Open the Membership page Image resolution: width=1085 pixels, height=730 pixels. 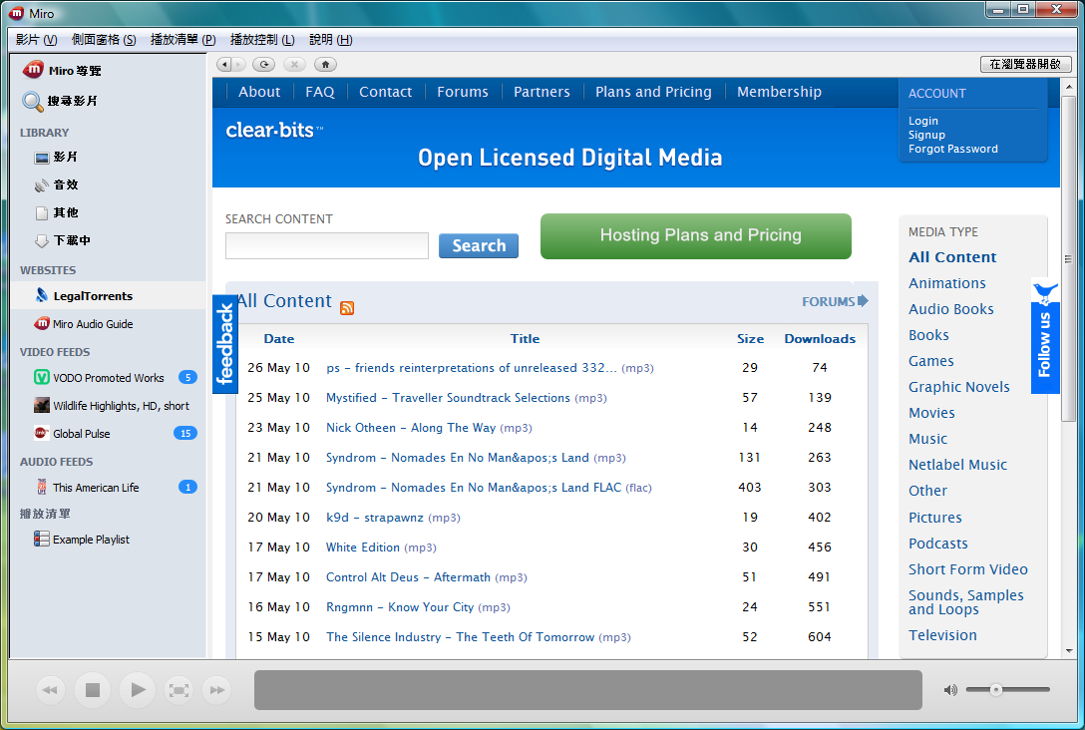point(779,92)
